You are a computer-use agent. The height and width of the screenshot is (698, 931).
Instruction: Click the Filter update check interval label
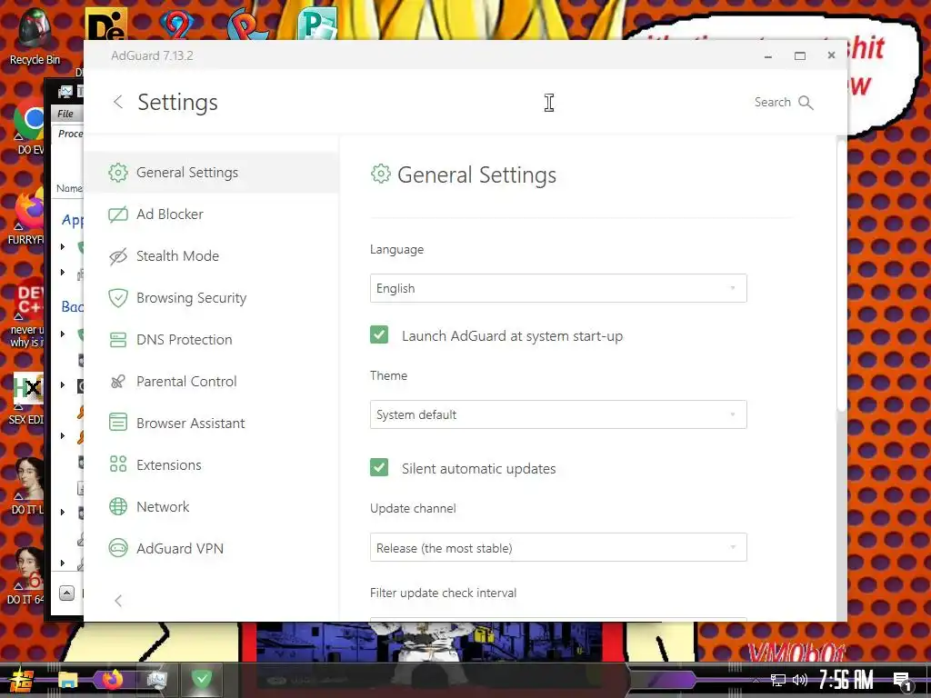[x=443, y=593]
